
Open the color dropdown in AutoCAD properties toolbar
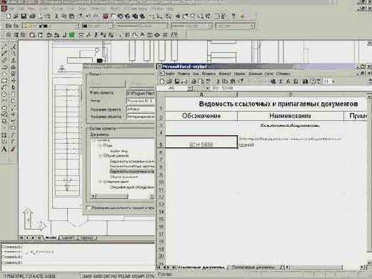coord(111,26)
